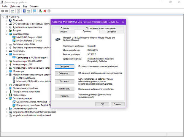Open the Вид menu
The width and height of the screenshot is (184, 137).
(25, 6)
